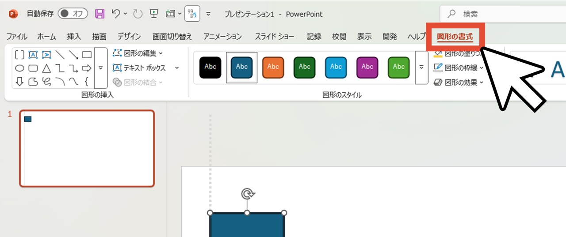566x237 pixels.
Task: Select the scribble shape tool
Action: point(46,81)
